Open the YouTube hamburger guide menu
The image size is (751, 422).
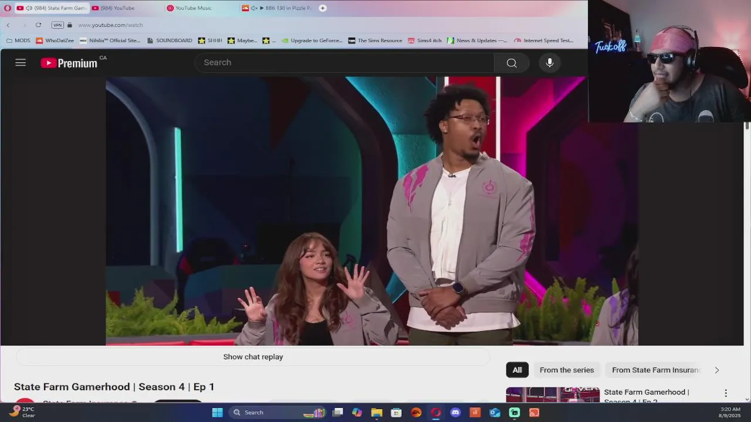(x=21, y=63)
